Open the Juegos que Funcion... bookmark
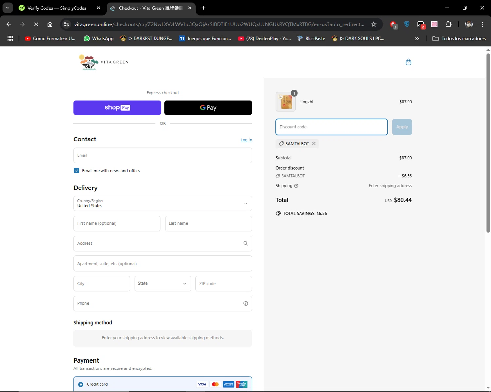The image size is (491, 392). 205,38
